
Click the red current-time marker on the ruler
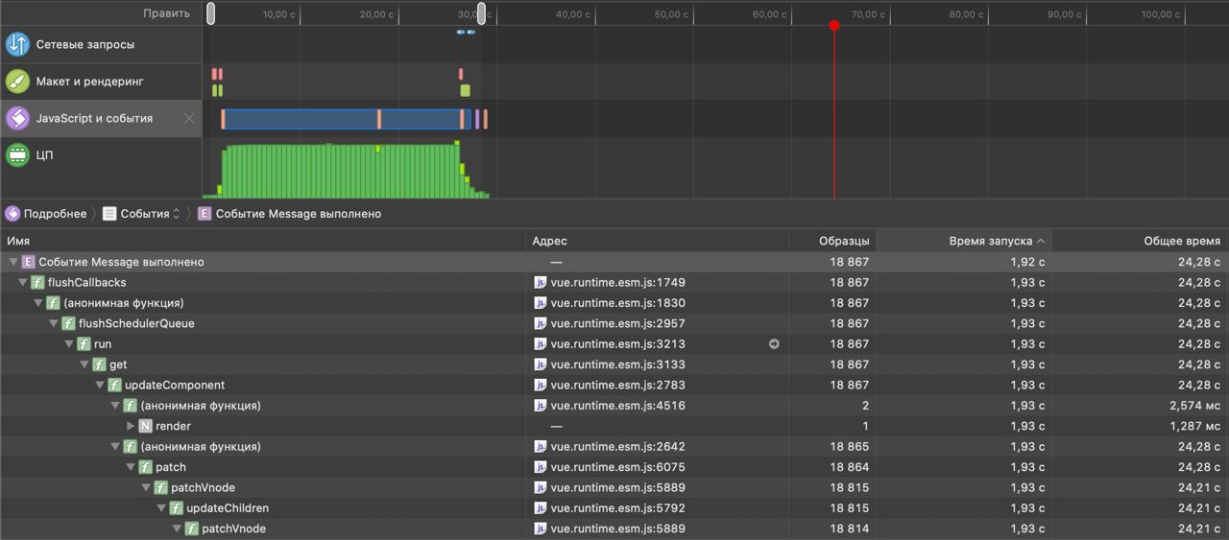coord(834,25)
